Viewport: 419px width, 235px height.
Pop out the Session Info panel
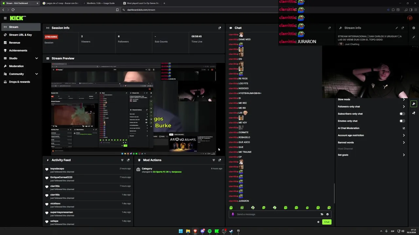click(220, 28)
